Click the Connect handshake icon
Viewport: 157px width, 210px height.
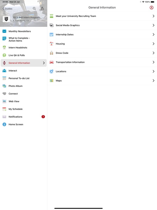4,94
